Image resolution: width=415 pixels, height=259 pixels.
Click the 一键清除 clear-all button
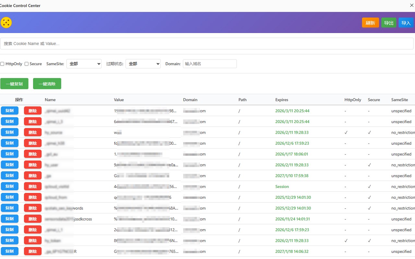(x=47, y=84)
